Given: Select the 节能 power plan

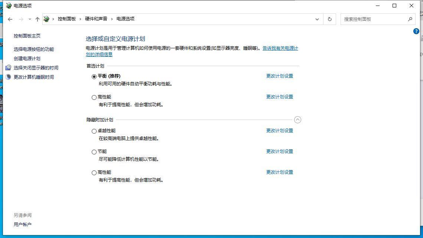Looking at the screenshot, I should tap(94, 151).
